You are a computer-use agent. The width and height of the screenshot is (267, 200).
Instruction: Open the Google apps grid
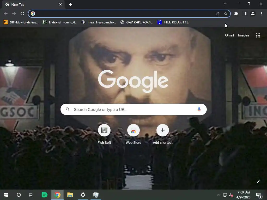click(x=258, y=35)
